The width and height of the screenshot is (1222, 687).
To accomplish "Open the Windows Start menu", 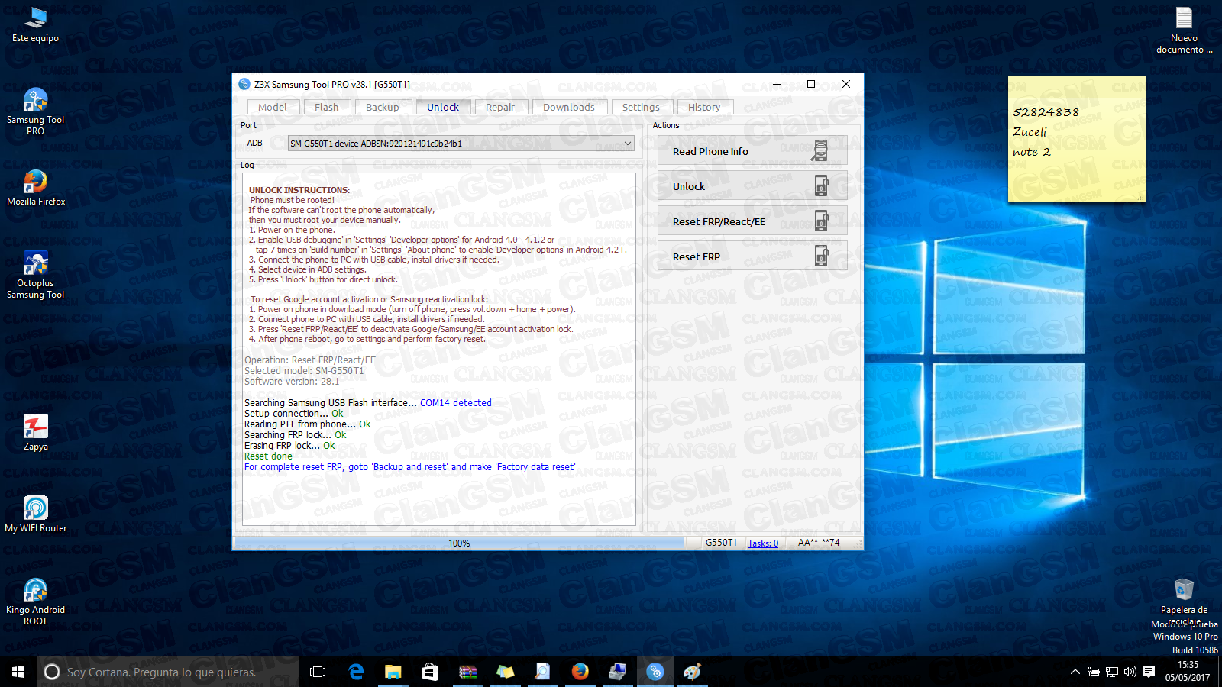I will click(18, 672).
